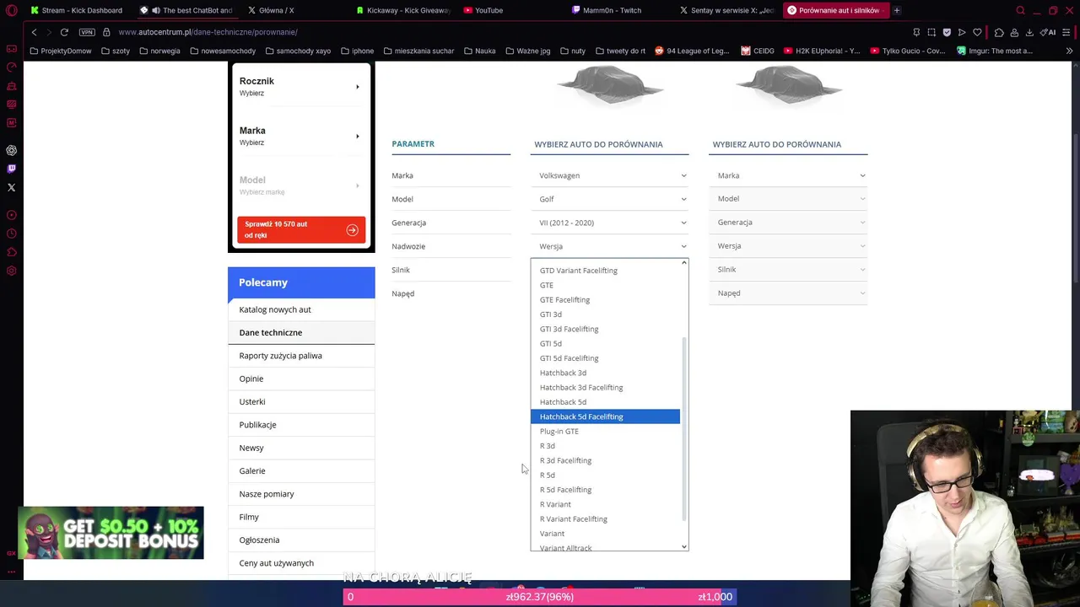Screen dimensions: 1080x607
Task: Expand the Marka selector in left panel
Action: coord(300,136)
